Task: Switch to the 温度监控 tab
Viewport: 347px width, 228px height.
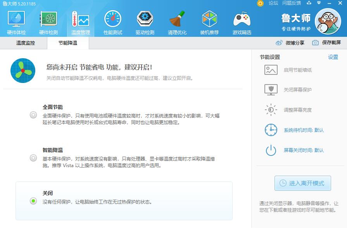Action: 26,43
